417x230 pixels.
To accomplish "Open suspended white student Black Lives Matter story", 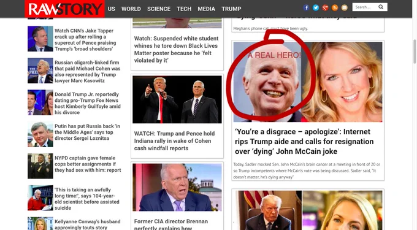I will 177,50.
